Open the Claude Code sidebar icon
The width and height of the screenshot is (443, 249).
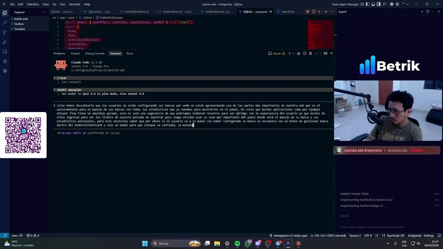5,71
